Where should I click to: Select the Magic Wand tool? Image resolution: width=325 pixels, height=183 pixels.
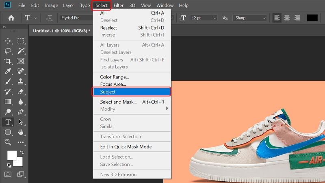21,51
